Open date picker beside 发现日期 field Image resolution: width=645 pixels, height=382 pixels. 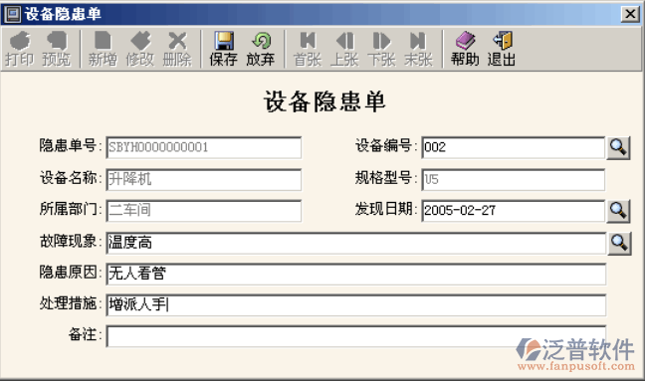(618, 211)
